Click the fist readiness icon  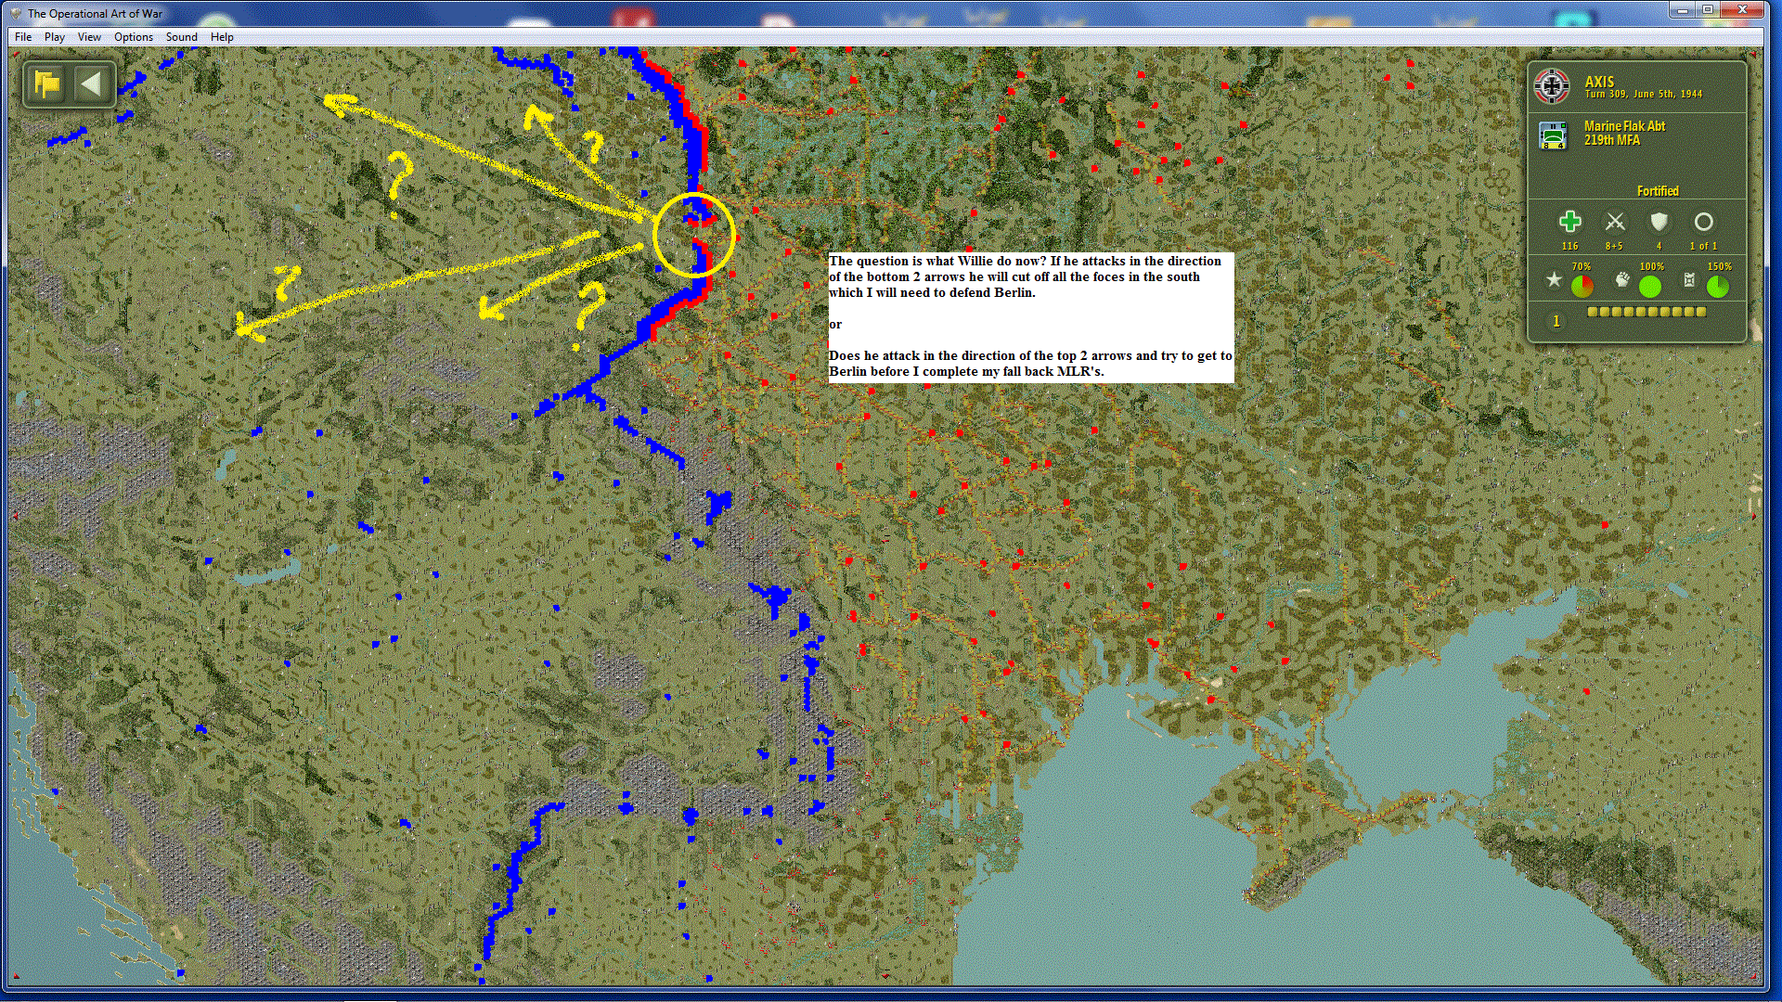point(1621,280)
